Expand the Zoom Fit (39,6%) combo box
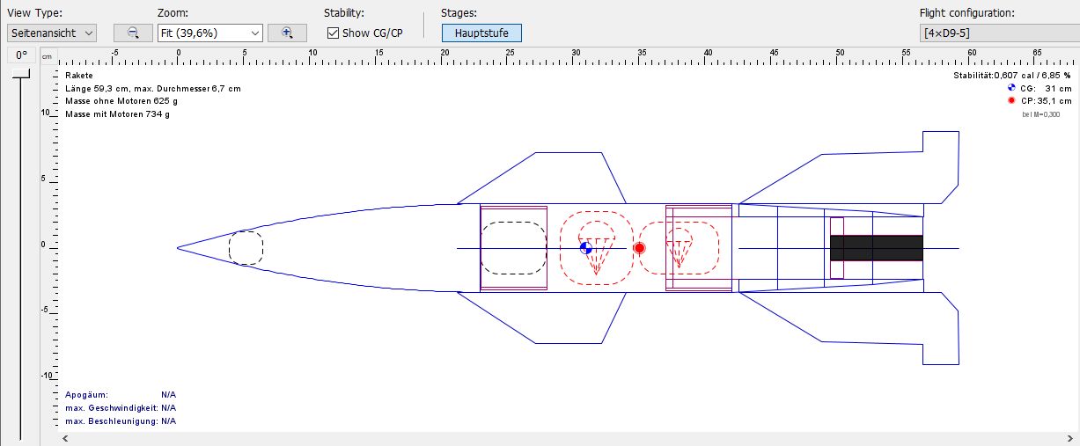Screen dimensions: 1080x446 pyautogui.click(x=209, y=33)
